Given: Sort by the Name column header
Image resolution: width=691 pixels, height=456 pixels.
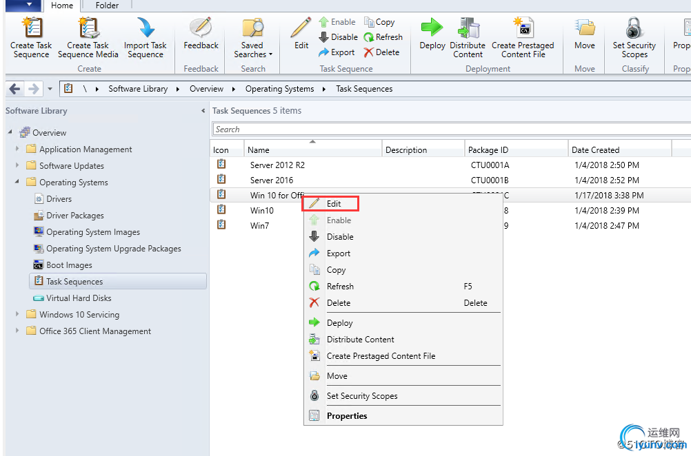Looking at the screenshot, I should pyautogui.click(x=313, y=149).
